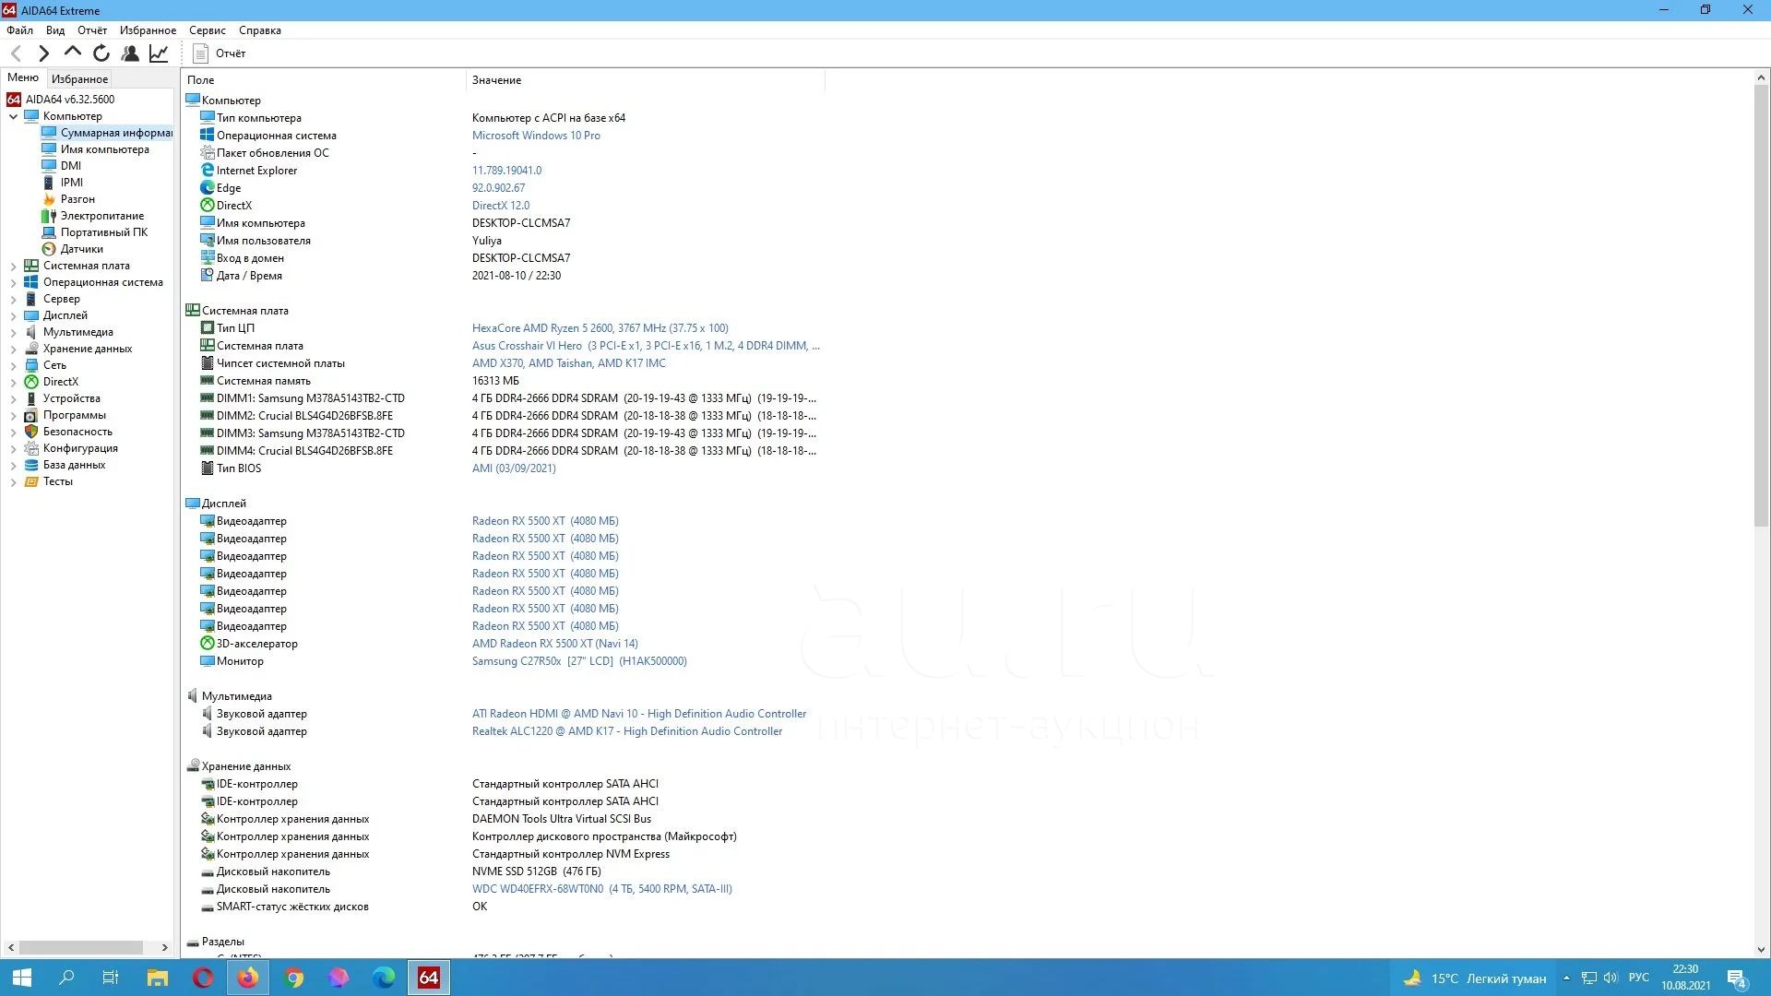Click the База данных icon
This screenshot has width=1771, height=996.
(x=31, y=465)
